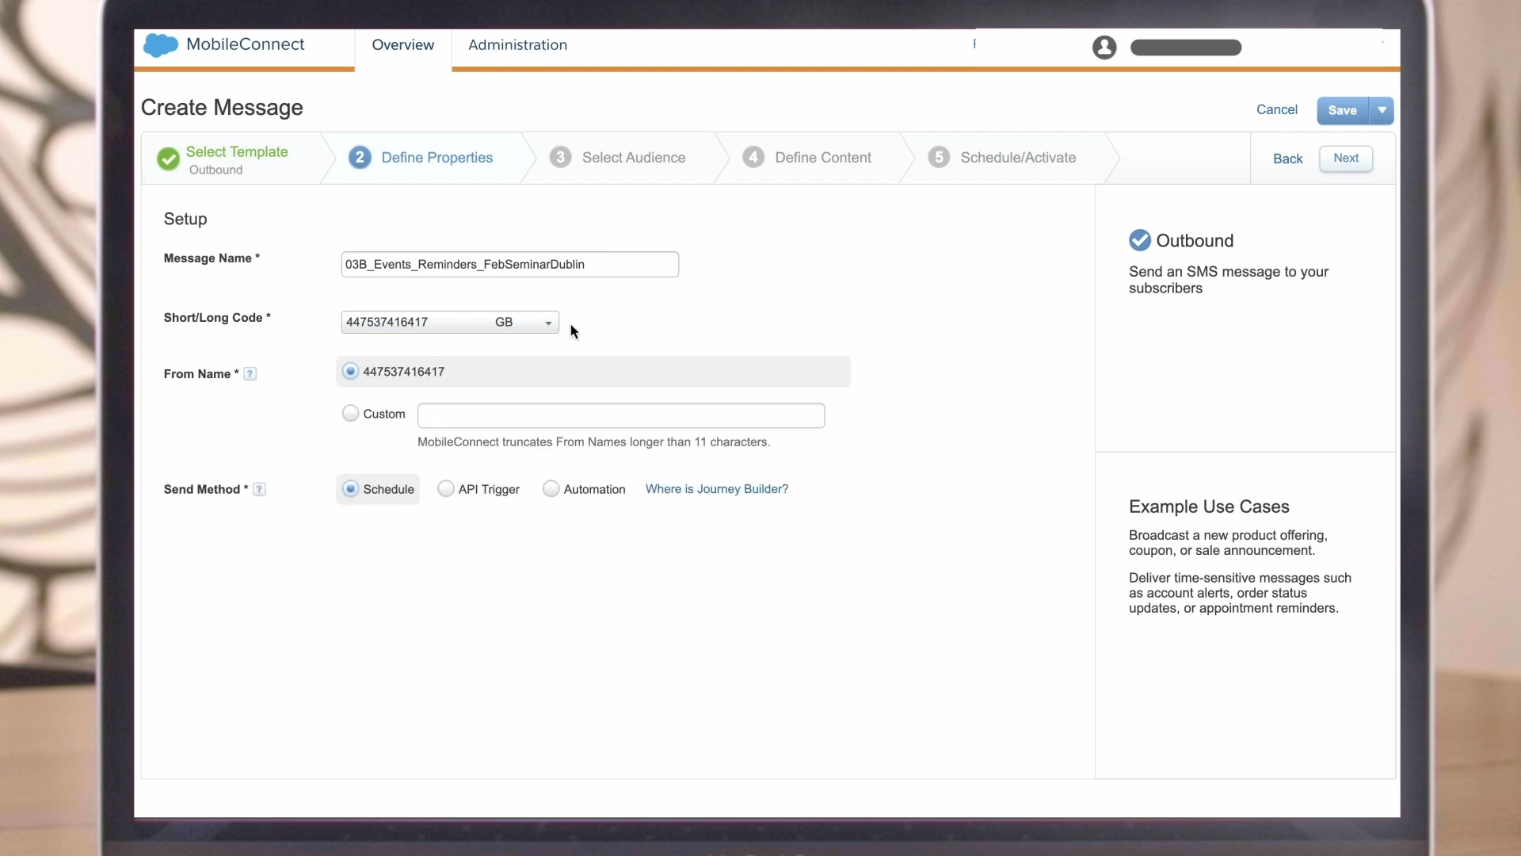This screenshot has height=856, width=1521.
Task: Choose the Schedule send method
Action: click(350, 489)
